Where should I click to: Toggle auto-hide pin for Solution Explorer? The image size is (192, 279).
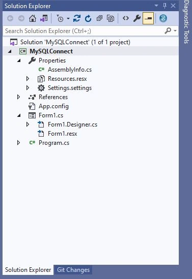coord(164,6)
